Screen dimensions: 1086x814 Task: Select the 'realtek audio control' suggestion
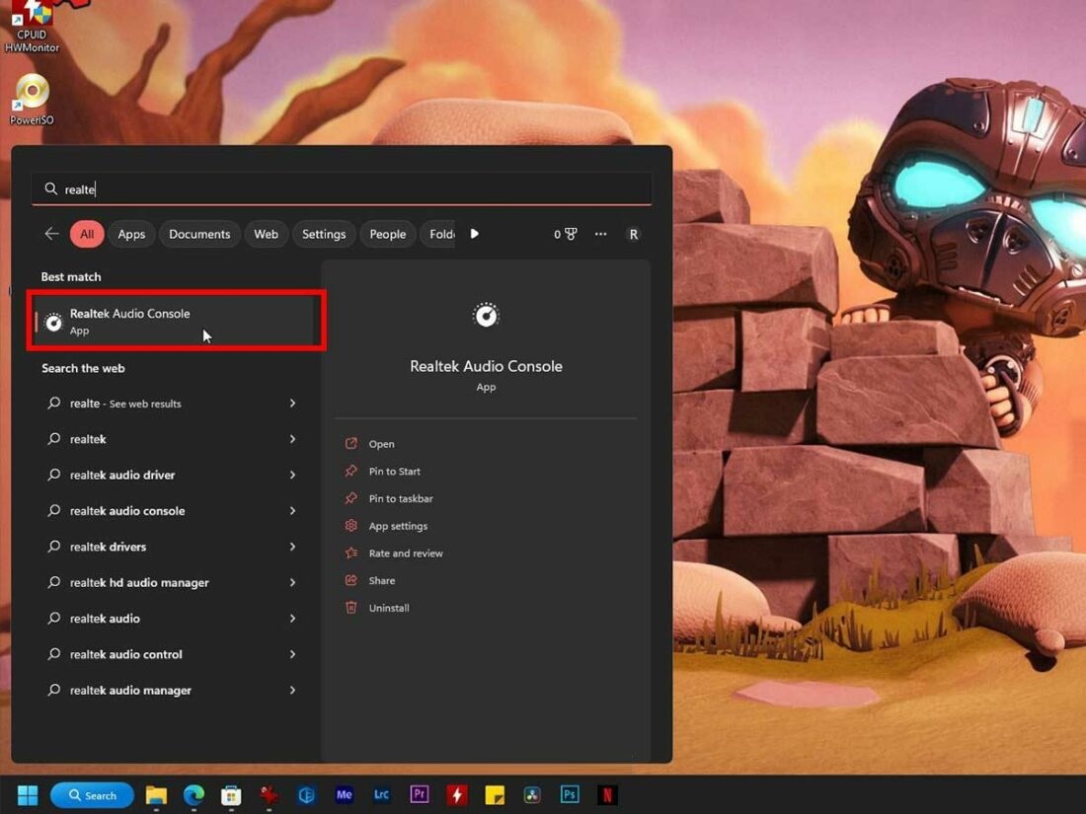(x=173, y=654)
